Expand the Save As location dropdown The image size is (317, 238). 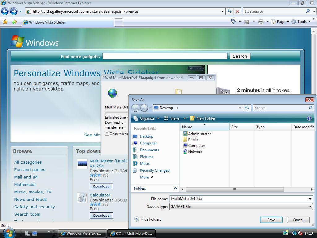point(240,108)
